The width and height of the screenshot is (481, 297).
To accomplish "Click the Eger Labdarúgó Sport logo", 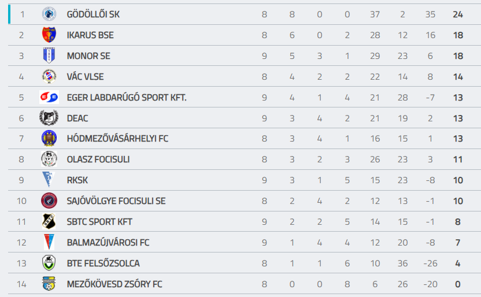I will click(49, 97).
